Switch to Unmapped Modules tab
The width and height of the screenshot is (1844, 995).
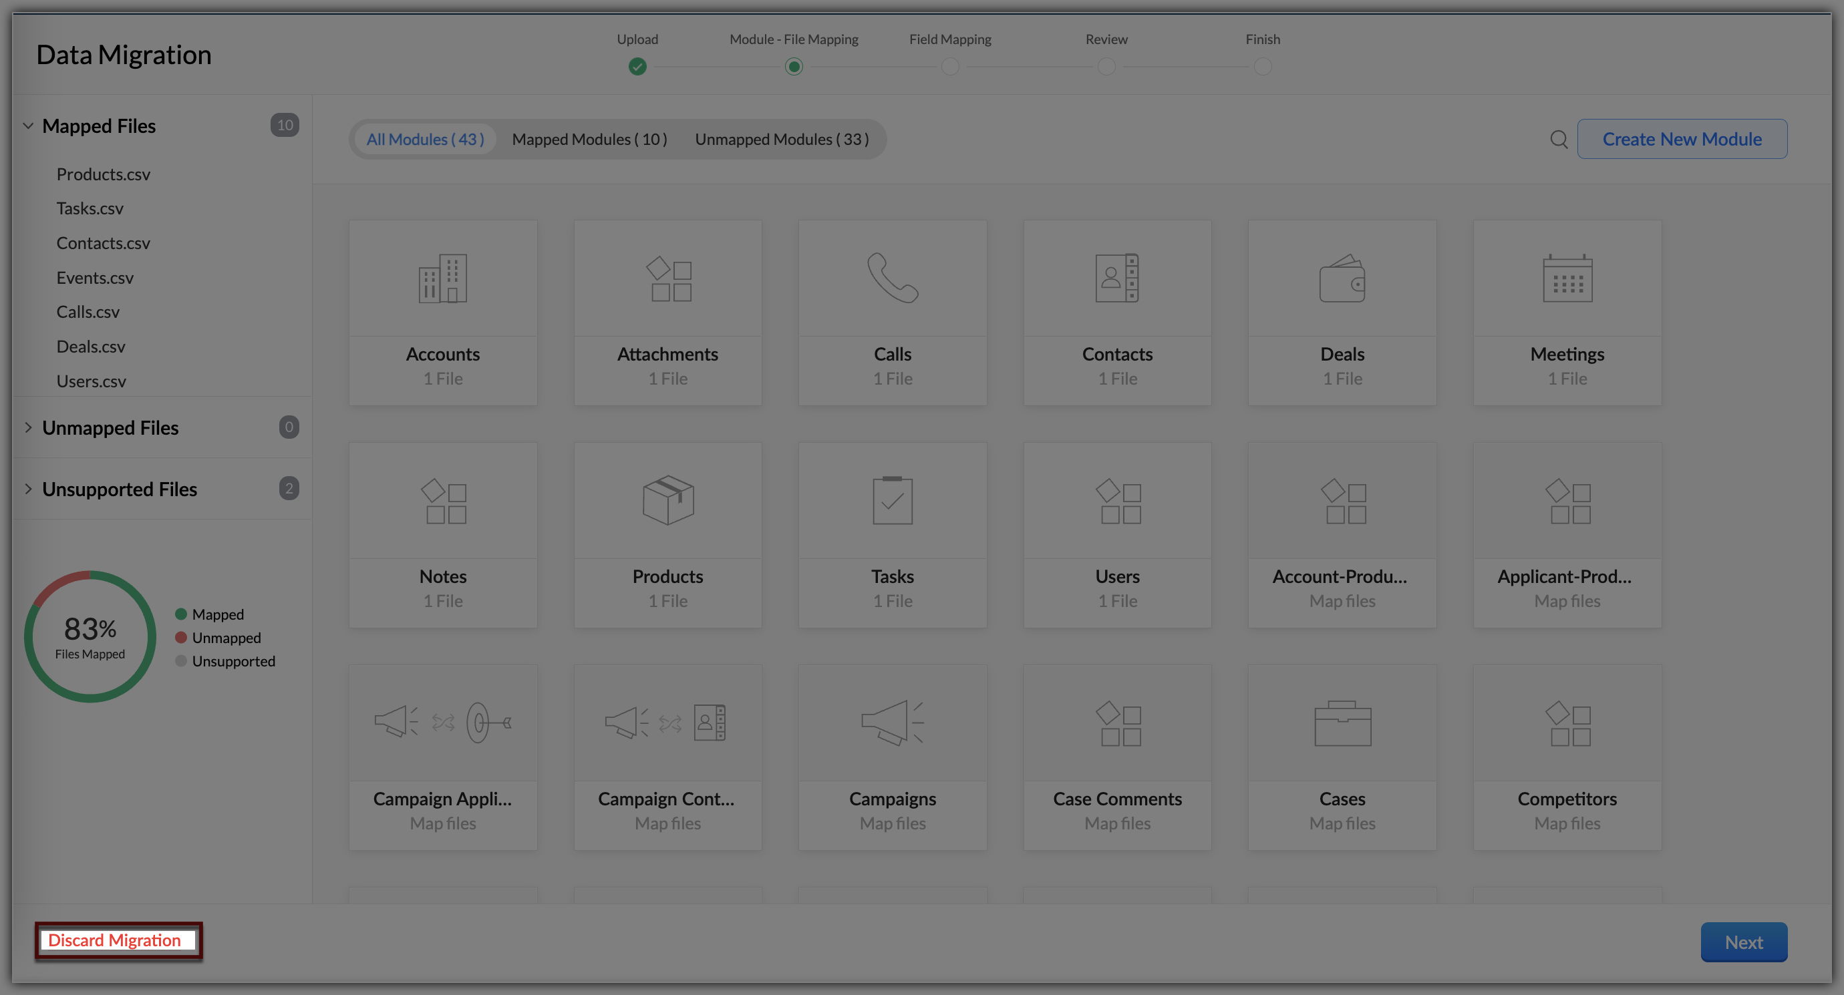click(782, 139)
